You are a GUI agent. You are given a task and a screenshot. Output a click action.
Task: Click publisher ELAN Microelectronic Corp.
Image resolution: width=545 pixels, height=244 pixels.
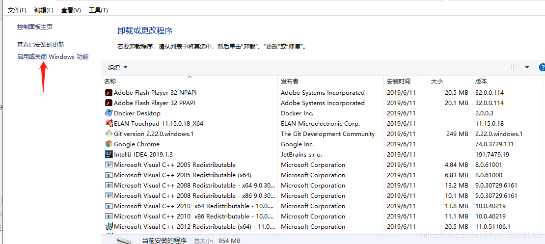point(320,123)
